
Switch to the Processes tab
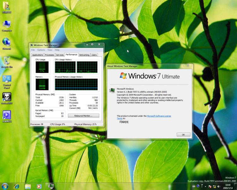[49, 55]
